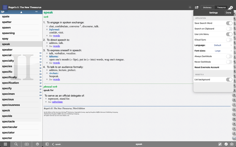Open the info icon
Viewport: 236px width, 147px height.
click(226, 144)
